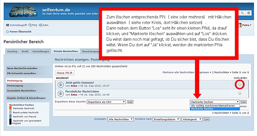Open the 'Exportiere als CSV' dropdown
257x136 pixels.
[x=106, y=102]
